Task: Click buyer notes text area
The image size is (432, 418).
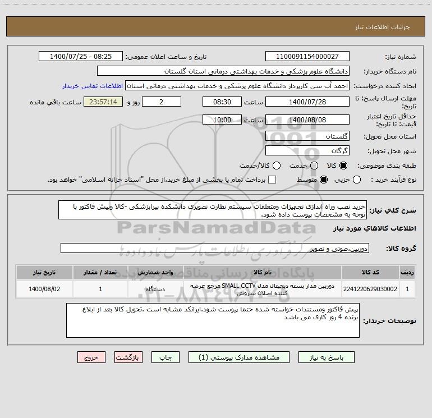Action: click(213, 320)
